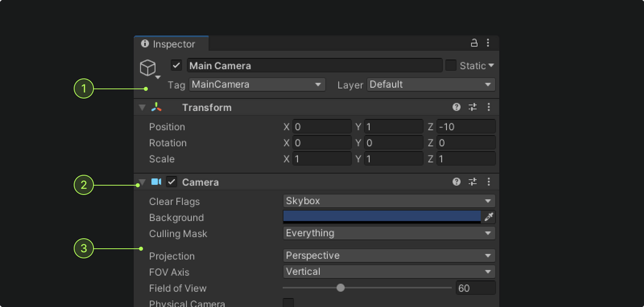Open Camera presets selector icon
This screenshot has width=644, height=307.
tap(473, 182)
